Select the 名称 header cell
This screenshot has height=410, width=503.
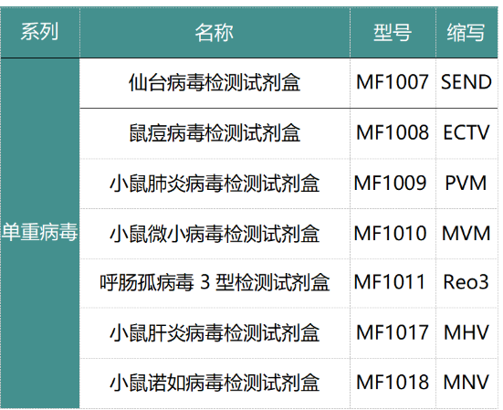pos(215,32)
